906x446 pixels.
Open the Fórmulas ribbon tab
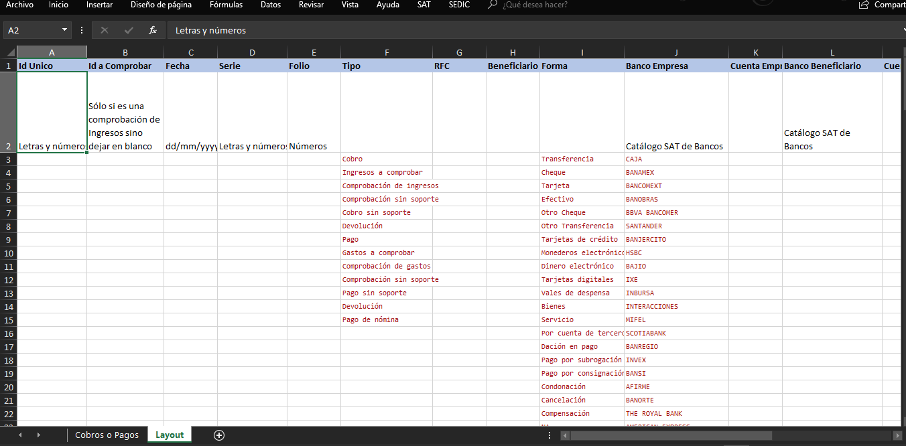click(x=226, y=5)
